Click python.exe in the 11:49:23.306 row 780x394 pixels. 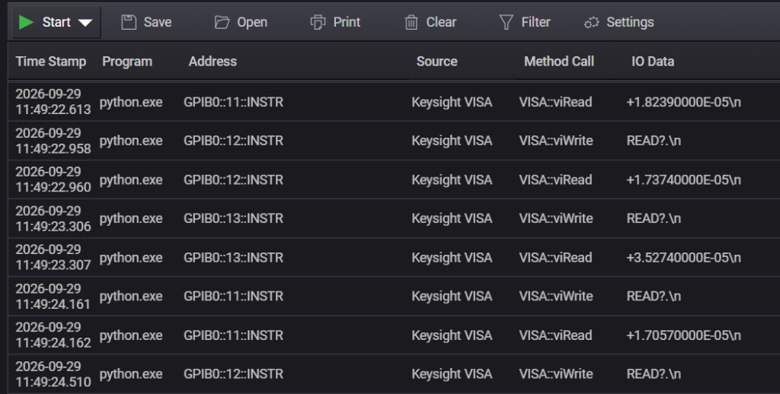point(131,218)
